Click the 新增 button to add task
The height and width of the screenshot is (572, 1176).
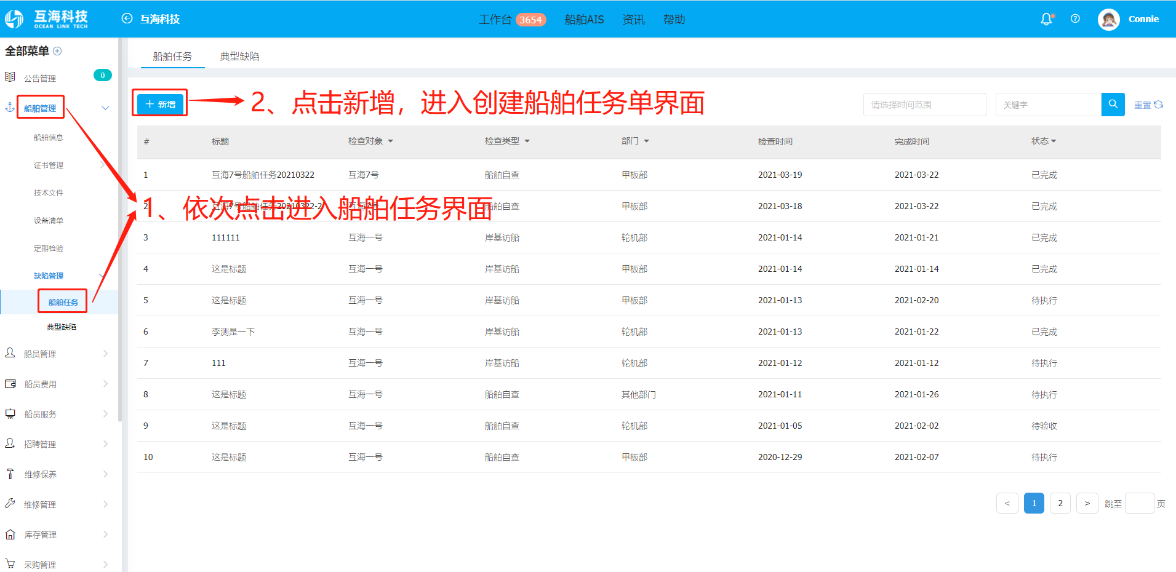[160, 105]
